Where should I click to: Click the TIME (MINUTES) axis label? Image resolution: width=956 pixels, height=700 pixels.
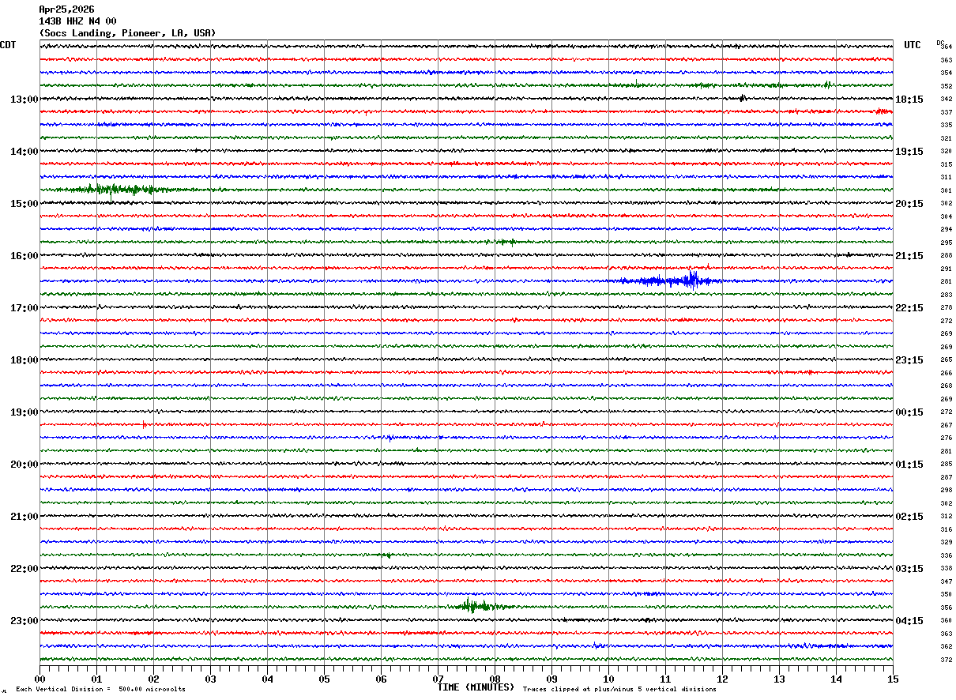coord(476,687)
